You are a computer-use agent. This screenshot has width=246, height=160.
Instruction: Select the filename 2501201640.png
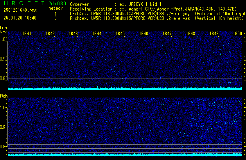(20, 10)
